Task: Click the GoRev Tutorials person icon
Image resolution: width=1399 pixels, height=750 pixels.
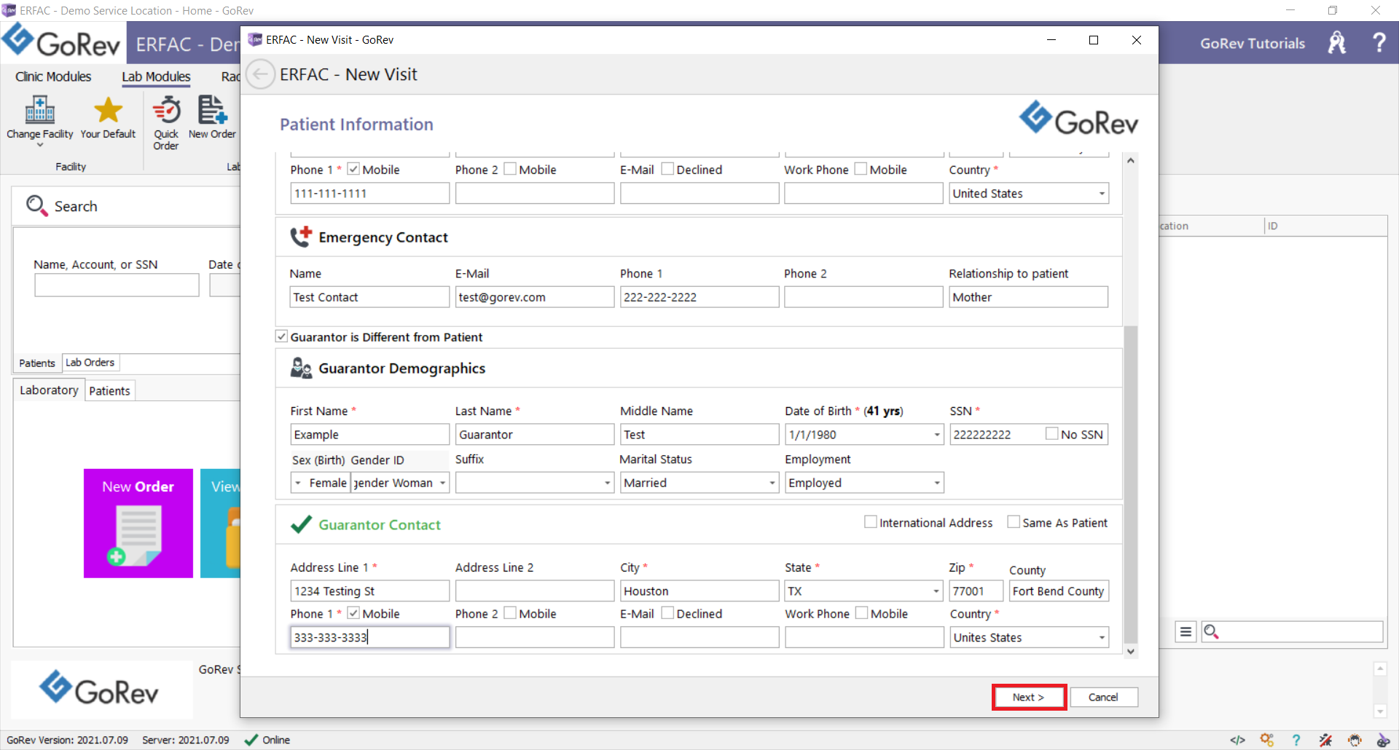Action: coord(1337,42)
